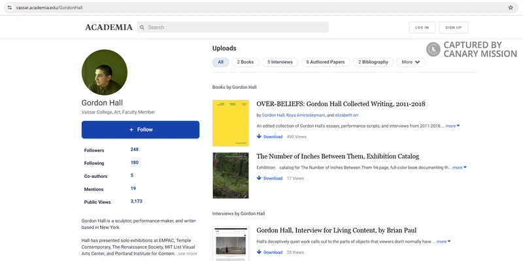Image resolution: width=523 pixels, height=261 pixels.
Task: Click the Uploads heading
Action: [x=224, y=48]
